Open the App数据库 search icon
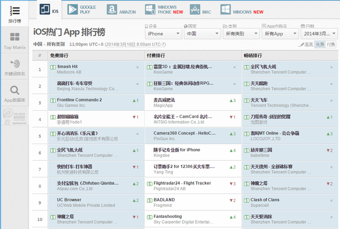The height and width of the screenshot is (229, 340). point(15,90)
